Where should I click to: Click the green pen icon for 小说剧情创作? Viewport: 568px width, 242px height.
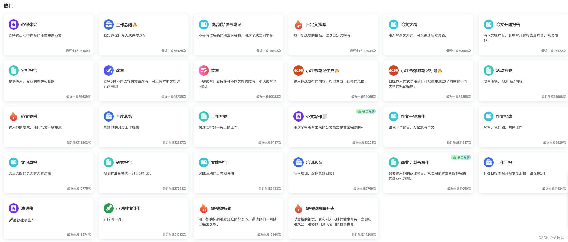(x=109, y=208)
